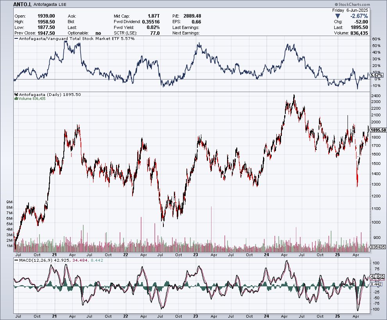Click the green histogram value 8.442 in legend
The width and height of the screenshot is (387, 320).
[97, 260]
